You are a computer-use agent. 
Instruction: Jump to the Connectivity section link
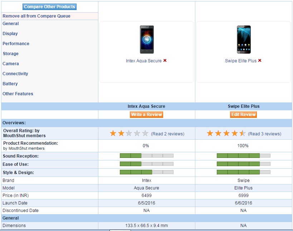[x=15, y=74]
